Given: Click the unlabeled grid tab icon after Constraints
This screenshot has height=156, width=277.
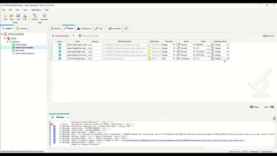Looking at the screenshot, I should 126,29.
